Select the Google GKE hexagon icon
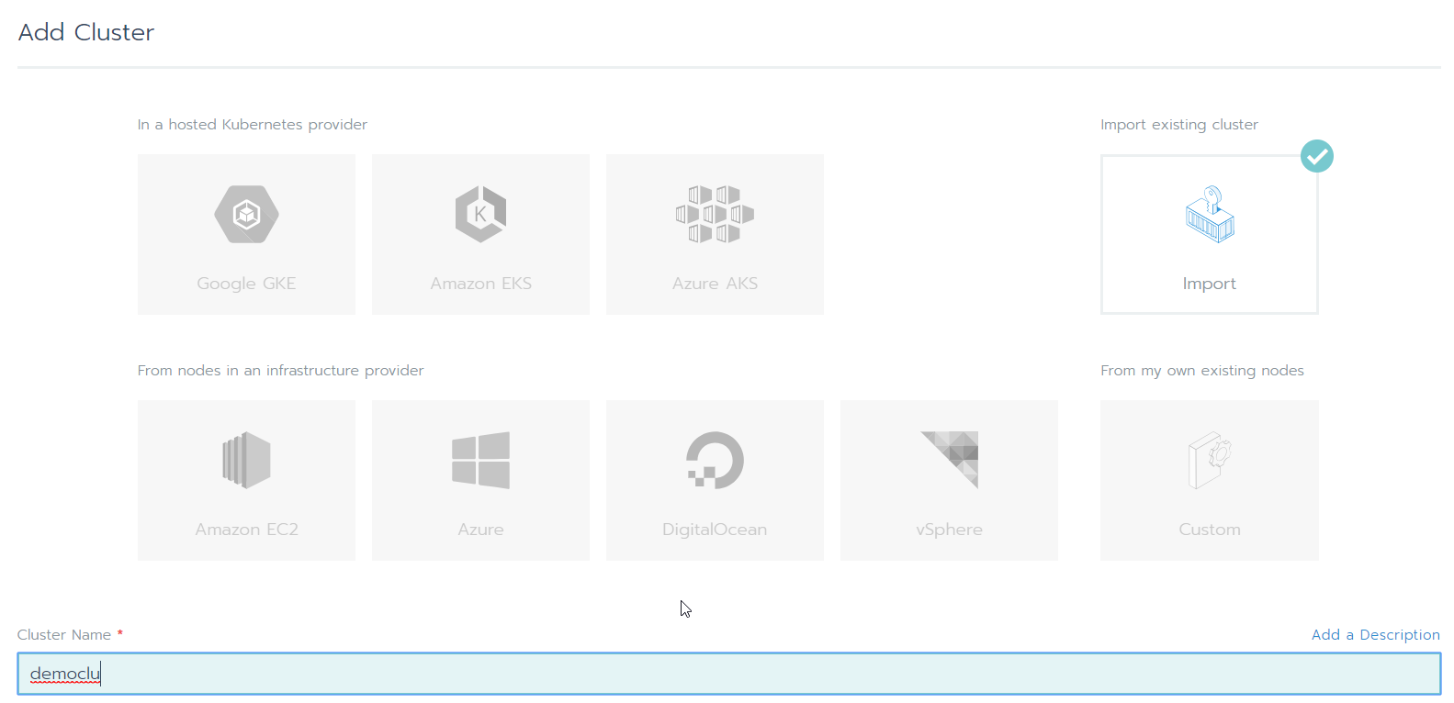 [x=246, y=214]
